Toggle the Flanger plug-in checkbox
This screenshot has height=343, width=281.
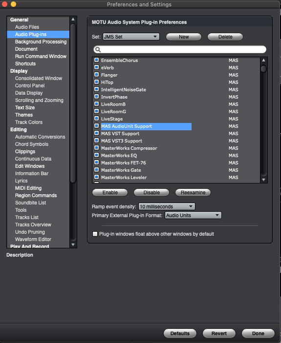tap(96, 75)
